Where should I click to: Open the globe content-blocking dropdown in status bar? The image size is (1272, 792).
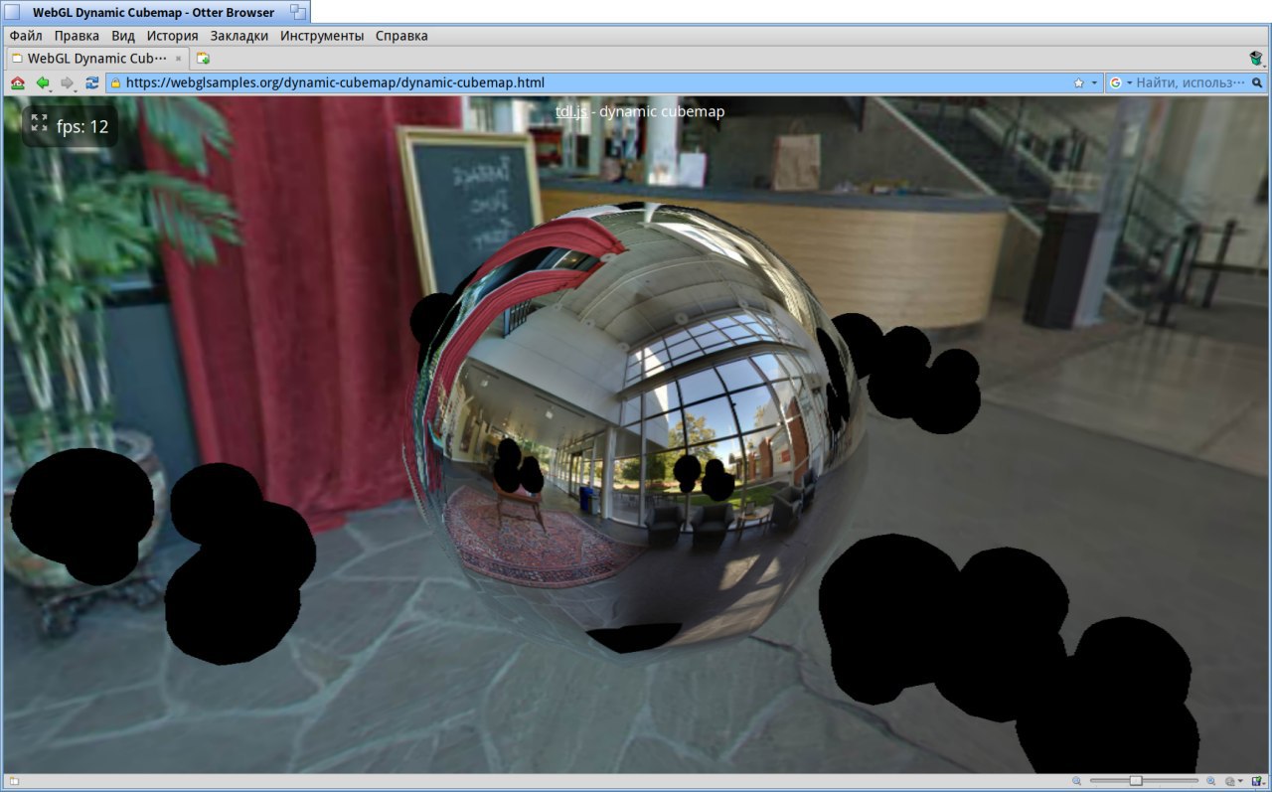point(1233,781)
